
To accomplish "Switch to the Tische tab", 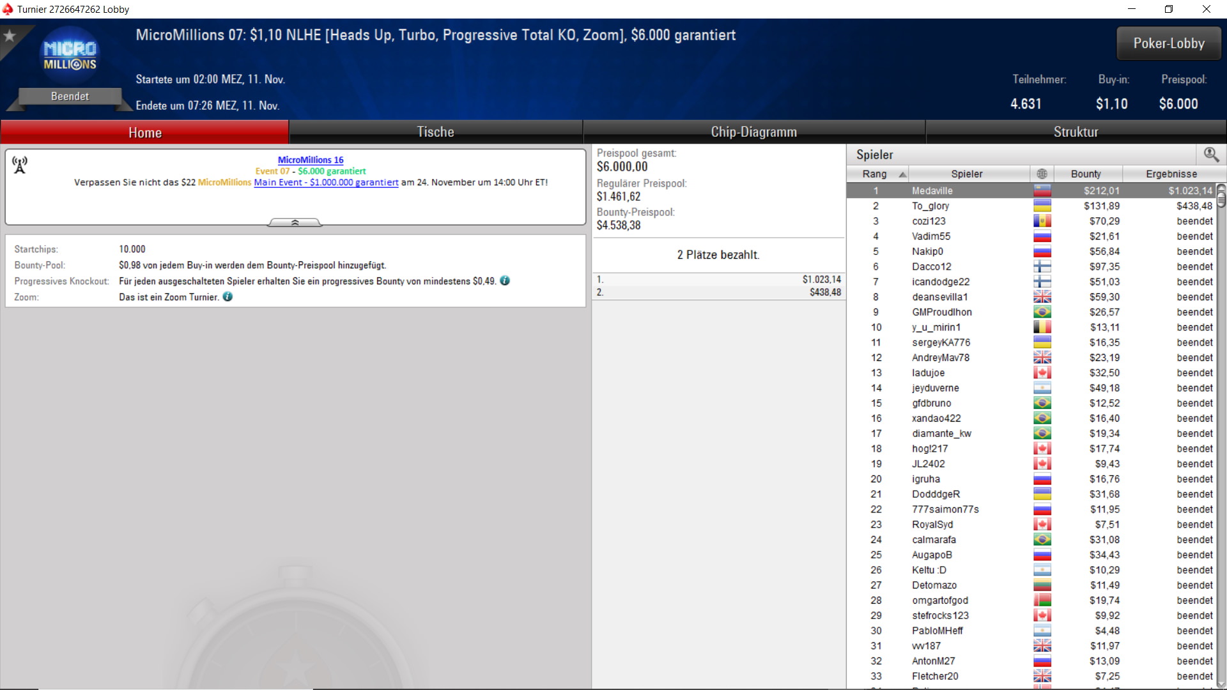I will 435,132.
